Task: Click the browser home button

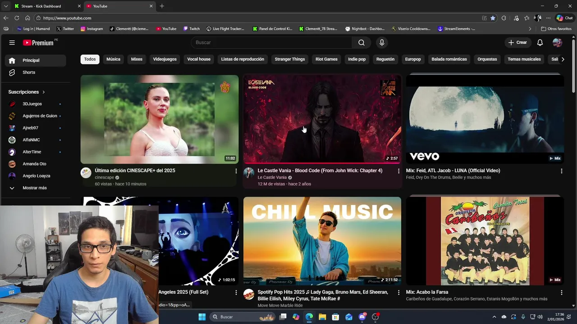Action: [x=27, y=18]
